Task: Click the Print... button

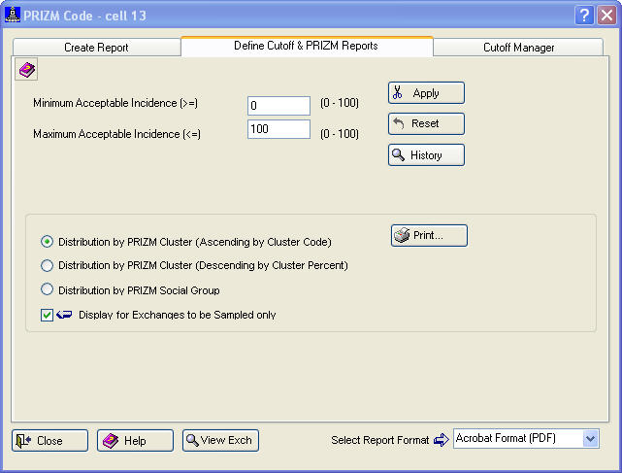Action: (429, 235)
